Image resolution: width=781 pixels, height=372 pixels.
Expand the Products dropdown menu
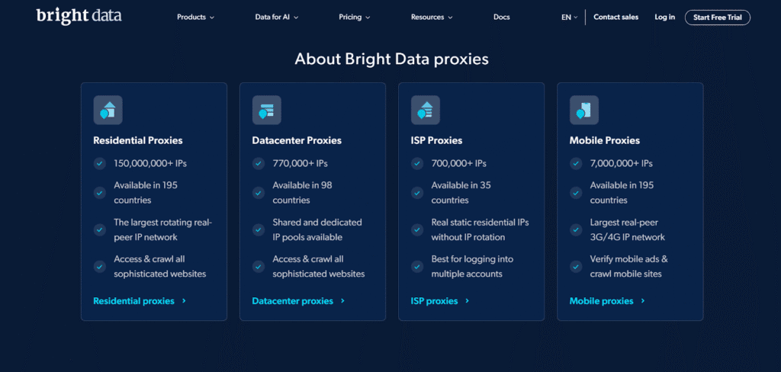(195, 17)
